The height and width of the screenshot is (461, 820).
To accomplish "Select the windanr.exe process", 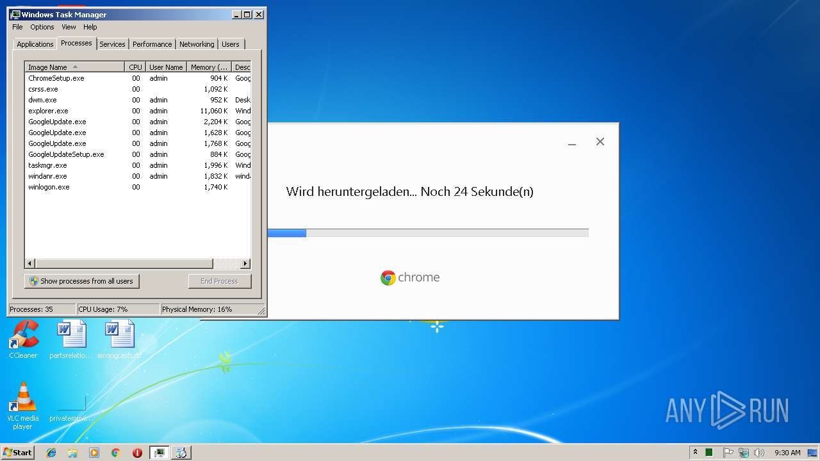I will coord(138,176).
